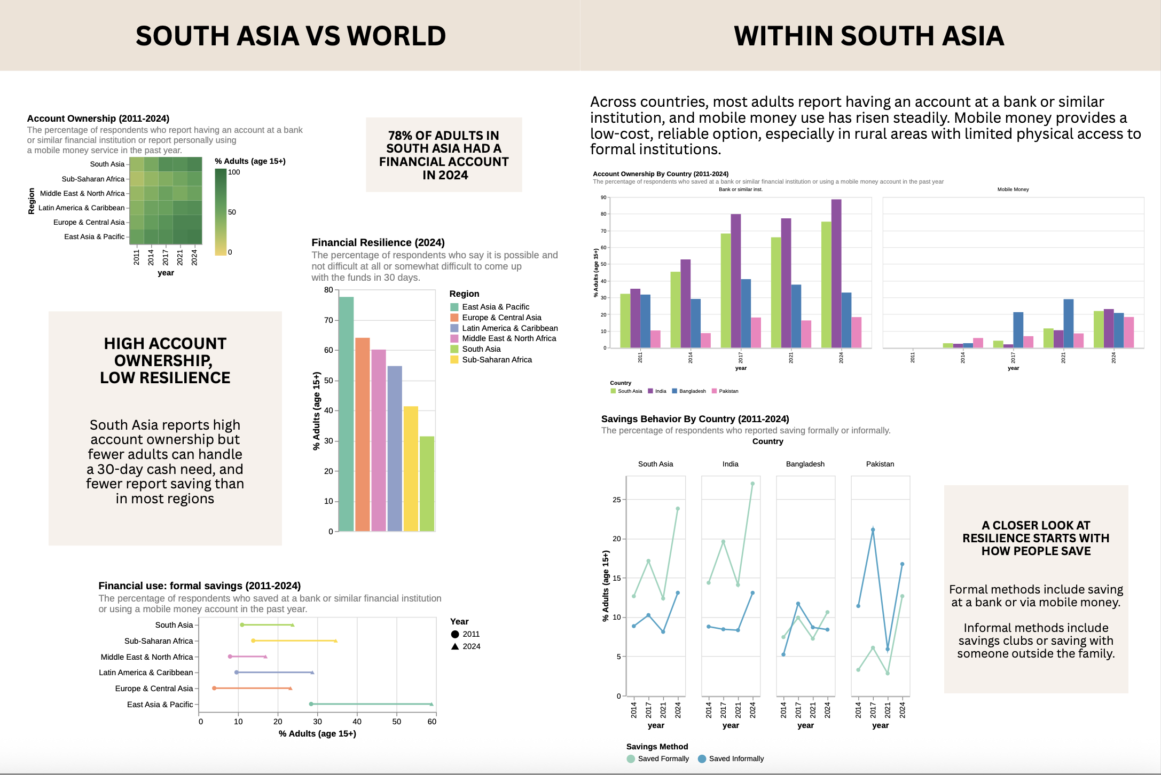
Task: Click the Bangladesh blue legend square
Action: (674, 391)
